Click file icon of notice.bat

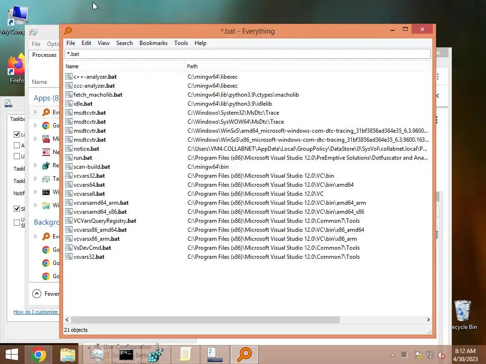[x=69, y=148]
